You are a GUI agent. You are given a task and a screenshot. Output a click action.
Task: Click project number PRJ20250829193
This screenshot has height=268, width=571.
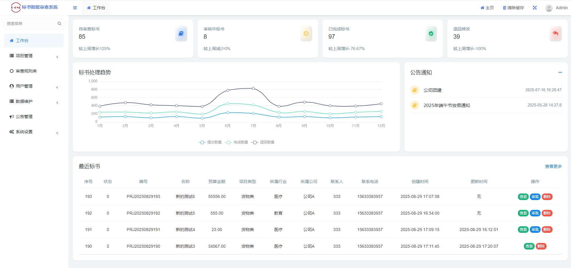143,196
